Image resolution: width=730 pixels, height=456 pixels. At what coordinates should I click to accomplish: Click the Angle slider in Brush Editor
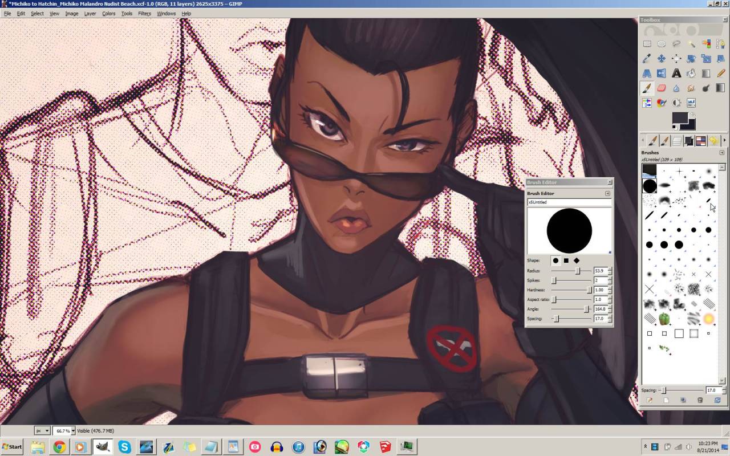point(570,309)
